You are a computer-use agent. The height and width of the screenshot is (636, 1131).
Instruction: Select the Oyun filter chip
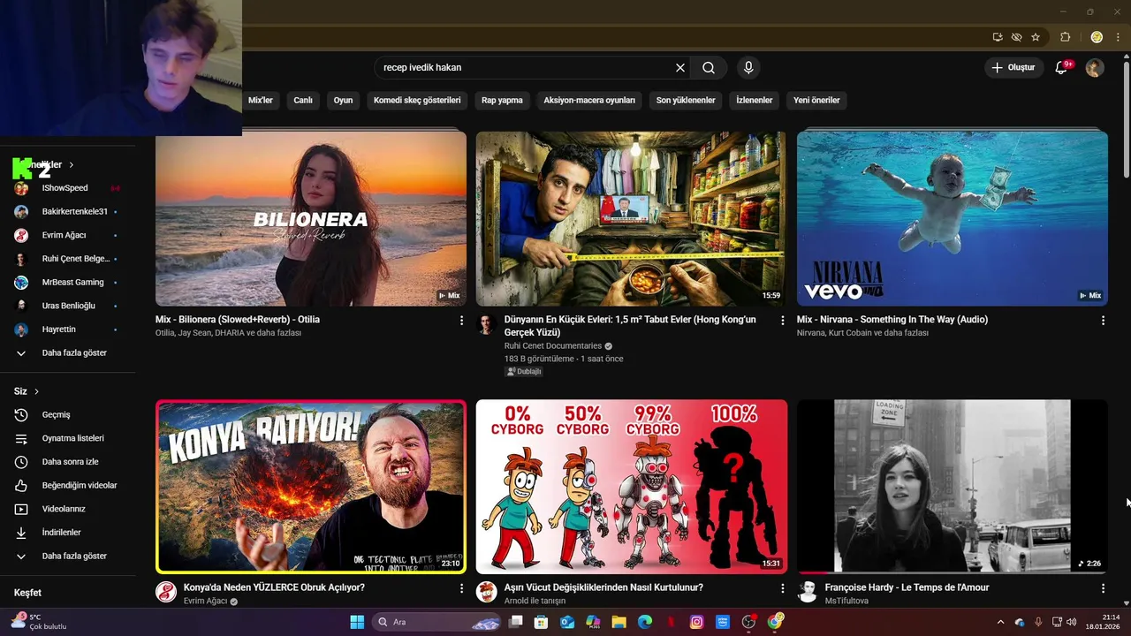343,100
